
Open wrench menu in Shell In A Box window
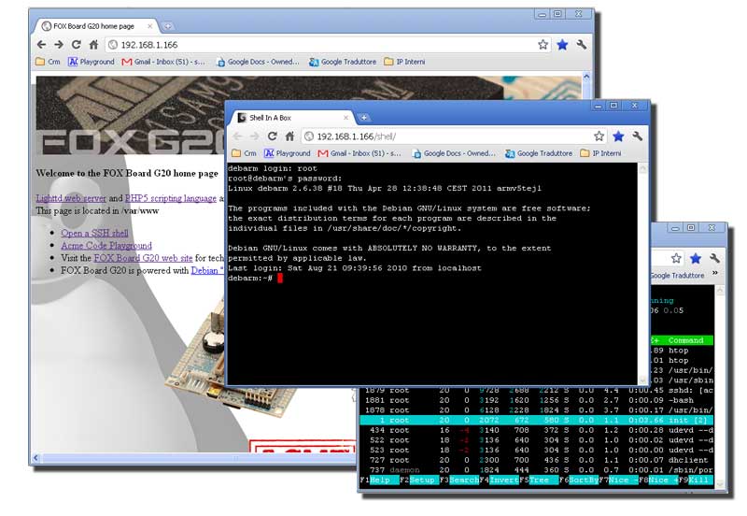click(638, 136)
